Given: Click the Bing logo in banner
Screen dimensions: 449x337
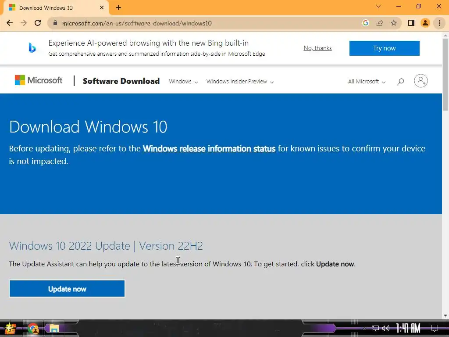Looking at the screenshot, I should click(x=32, y=47).
